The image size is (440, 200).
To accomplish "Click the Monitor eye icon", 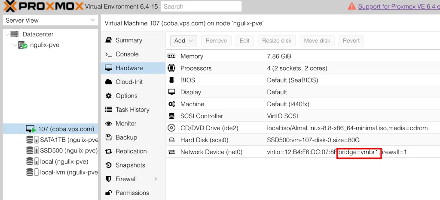I will point(108,124).
